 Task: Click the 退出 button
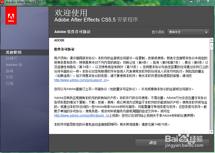(153, 143)
